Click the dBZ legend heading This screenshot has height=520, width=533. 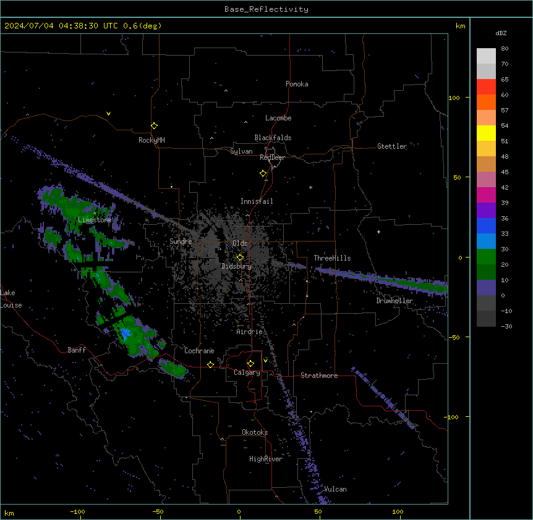[x=501, y=33]
